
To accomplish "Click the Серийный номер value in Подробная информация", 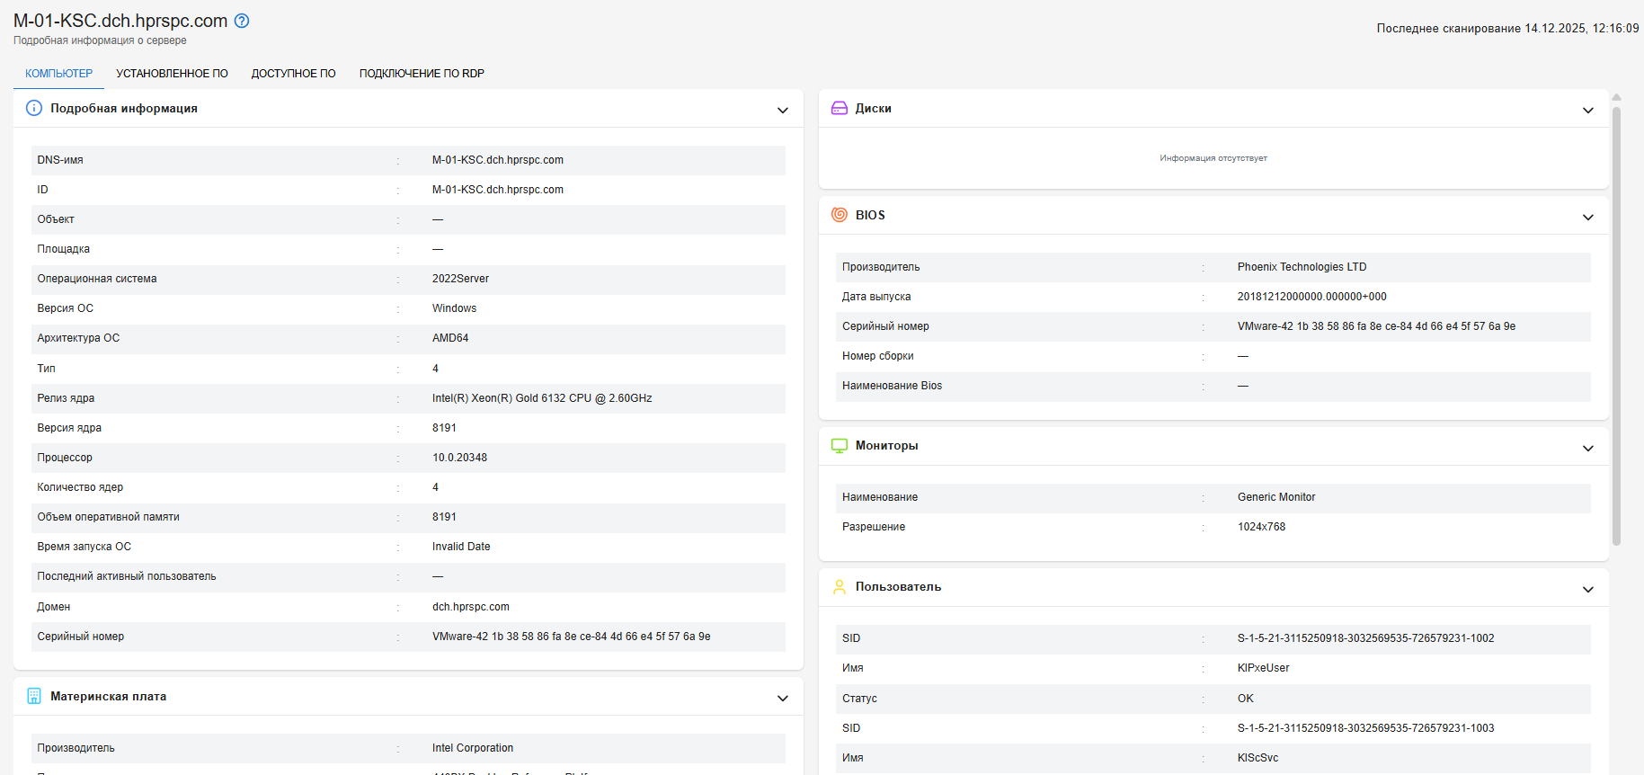I will click(x=571, y=637).
